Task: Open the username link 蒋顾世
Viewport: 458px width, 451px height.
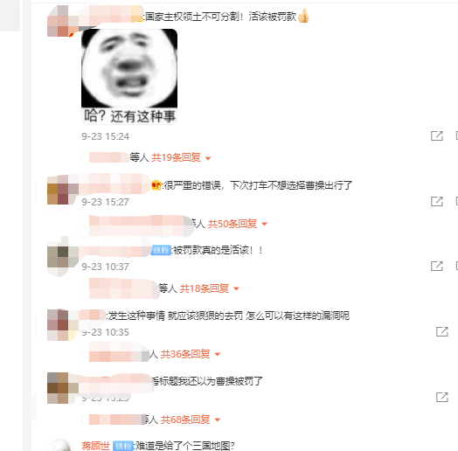Action: (95, 446)
